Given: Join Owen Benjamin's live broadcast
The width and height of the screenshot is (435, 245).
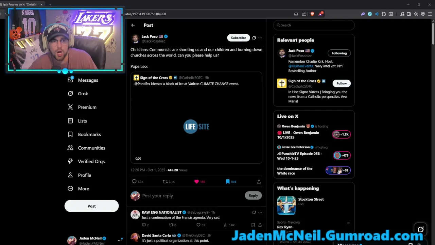Looking at the screenshot, I should [298, 135].
